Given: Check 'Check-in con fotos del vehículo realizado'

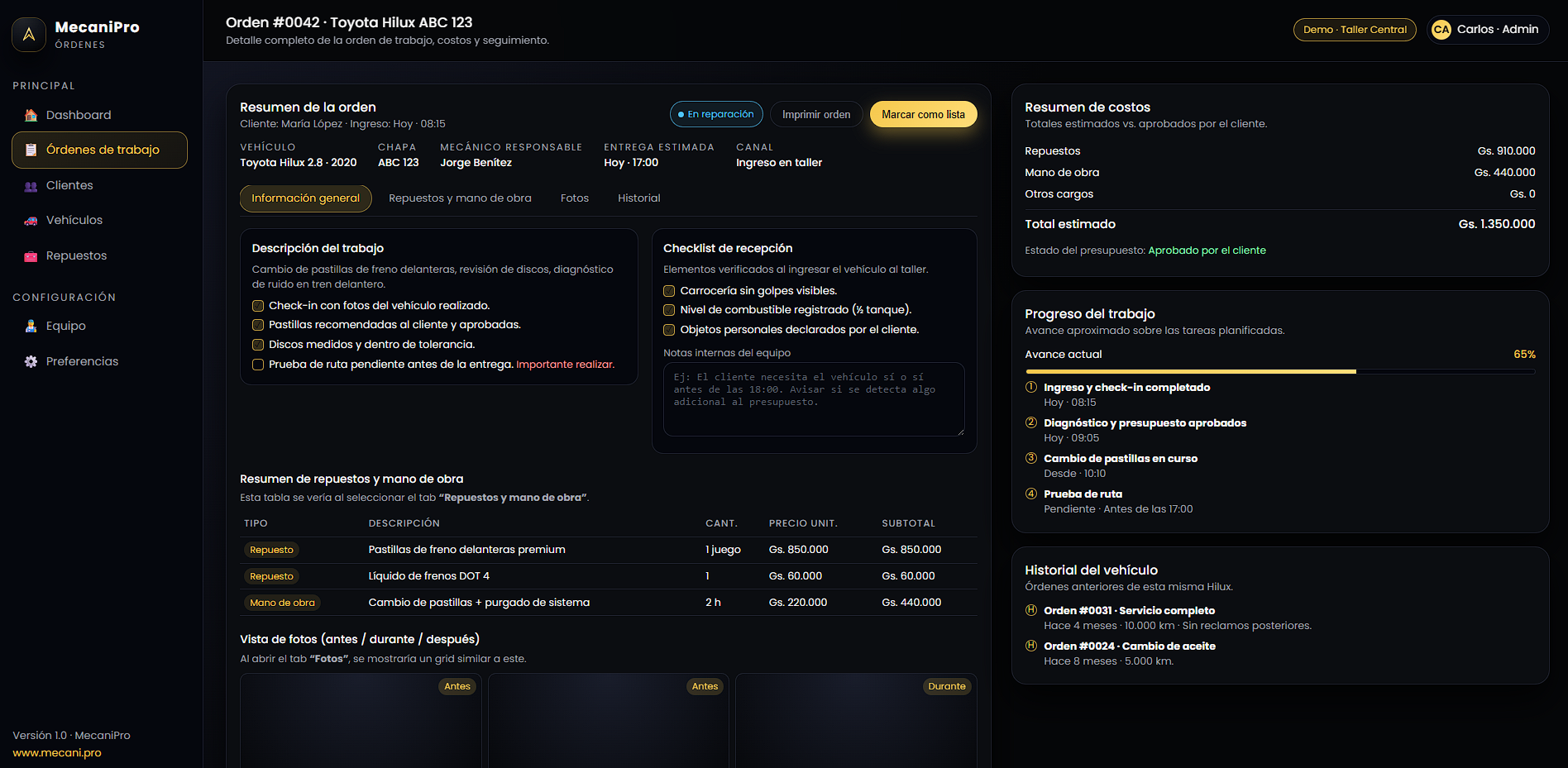Looking at the screenshot, I should (x=258, y=306).
